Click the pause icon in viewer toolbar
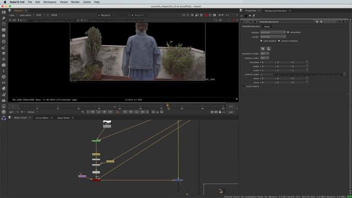 coord(215,15)
